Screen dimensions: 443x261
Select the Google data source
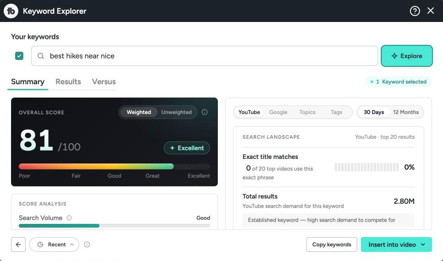point(278,112)
